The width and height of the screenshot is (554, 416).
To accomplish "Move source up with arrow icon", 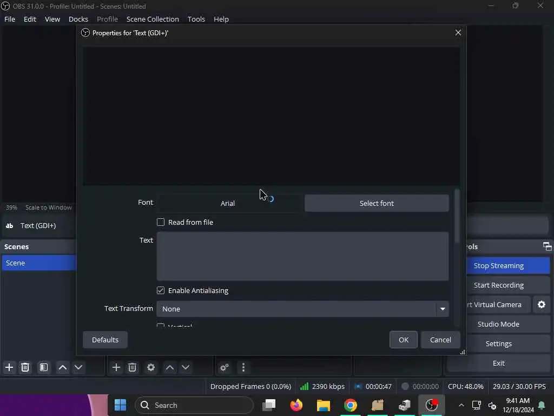I will [169, 367].
